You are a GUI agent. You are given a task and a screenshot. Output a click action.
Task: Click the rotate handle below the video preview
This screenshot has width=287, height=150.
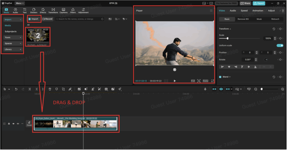(x=175, y=70)
